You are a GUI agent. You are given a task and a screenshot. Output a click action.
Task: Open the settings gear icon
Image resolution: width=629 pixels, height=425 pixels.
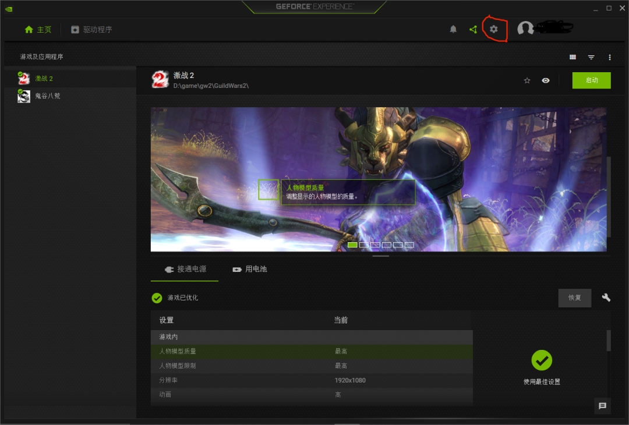pos(494,29)
